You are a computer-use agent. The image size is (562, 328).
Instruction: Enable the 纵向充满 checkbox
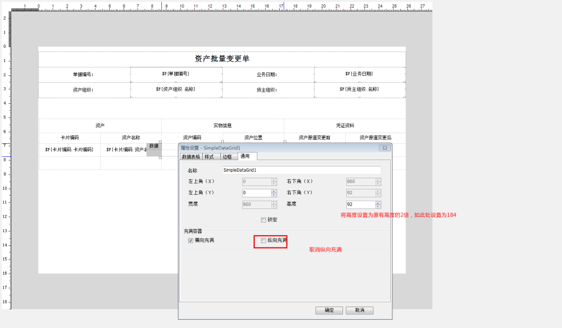click(263, 240)
